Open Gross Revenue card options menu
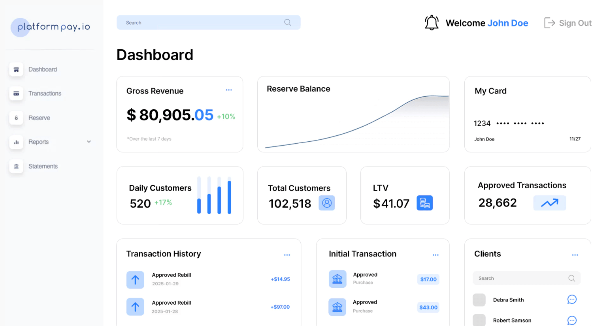The height and width of the screenshot is (326, 607). pyautogui.click(x=229, y=90)
